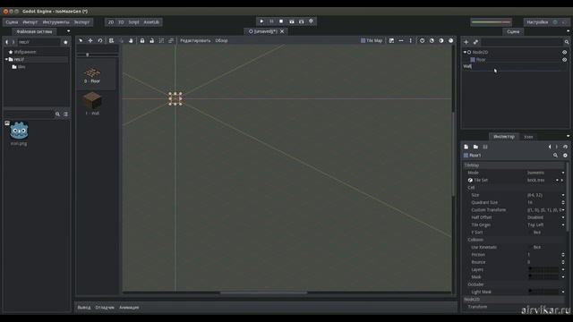
Task: Expand Cell Size value dropdown
Action: [563, 195]
